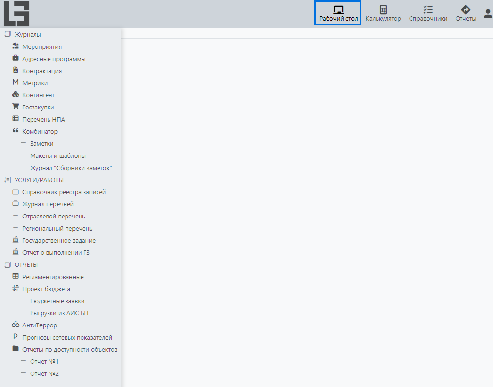Open Макеты и шаблоны item
The image size is (493, 387).
[x=58, y=156]
